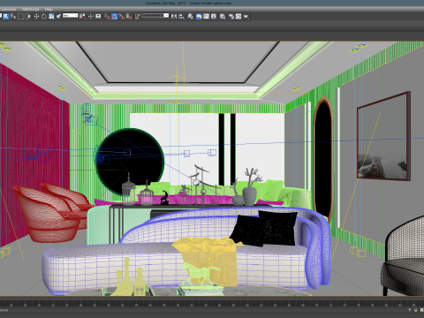Activate the Select Object tool
The width and height of the screenshot is (424, 318).
(x=6, y=16)
